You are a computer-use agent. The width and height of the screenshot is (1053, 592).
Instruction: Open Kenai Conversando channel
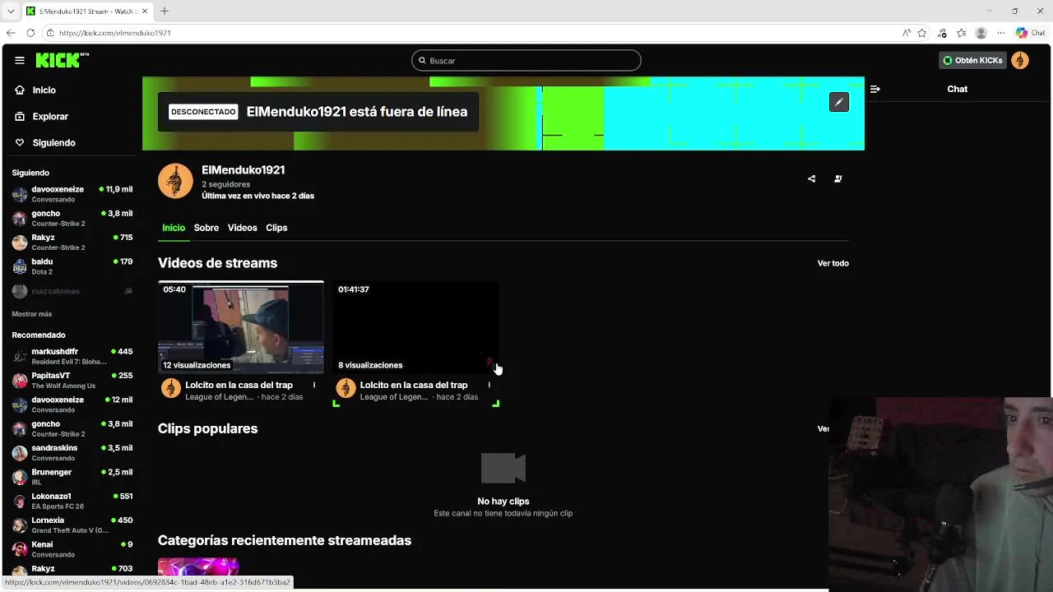pos(72,549)
